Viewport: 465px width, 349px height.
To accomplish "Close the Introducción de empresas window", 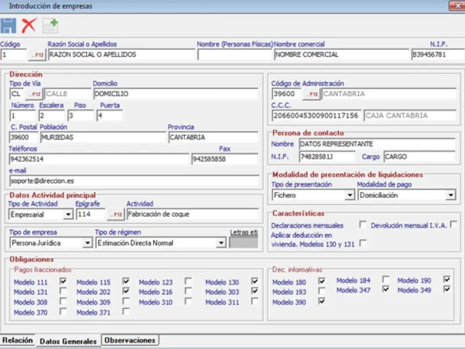I will pyautogui.click(x=457, y=5).
